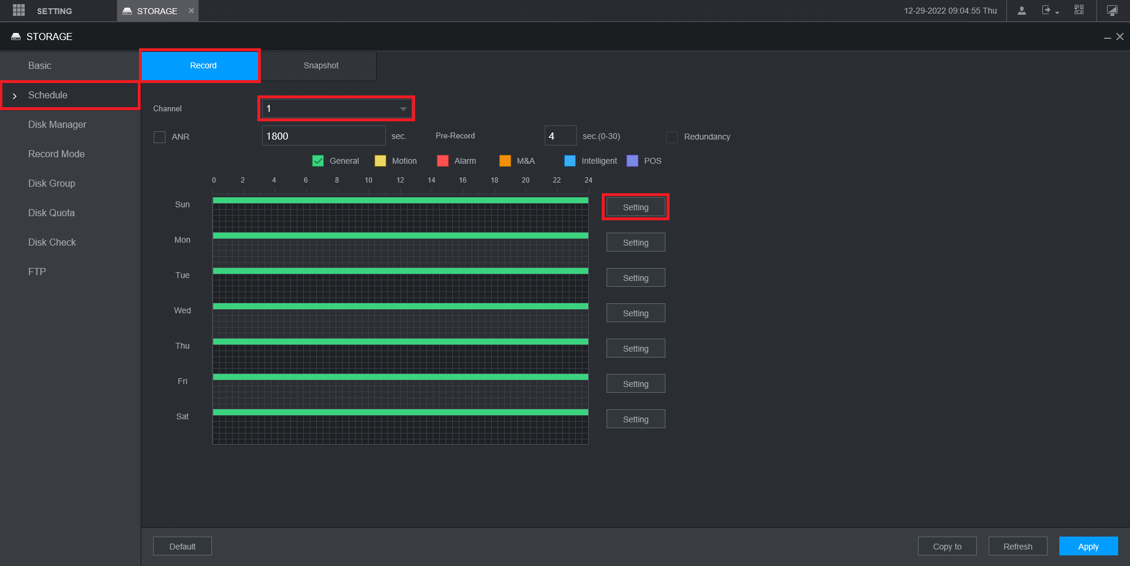Viewport: 1130px width, 566px height.
Task: Click the QR code icon
Action: click(x=1079, y=10)
